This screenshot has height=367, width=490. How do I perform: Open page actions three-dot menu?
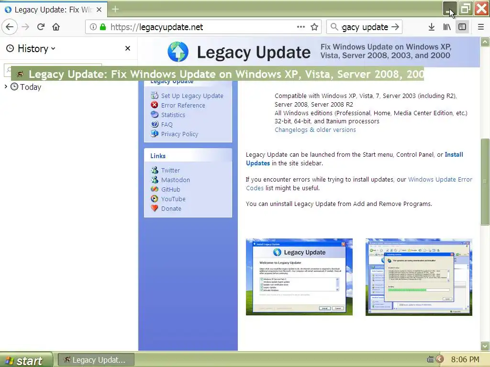[301, 27]
